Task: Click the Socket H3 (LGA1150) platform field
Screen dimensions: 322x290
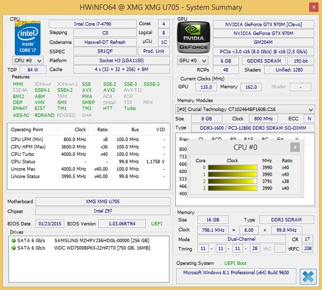Action: 121,61
